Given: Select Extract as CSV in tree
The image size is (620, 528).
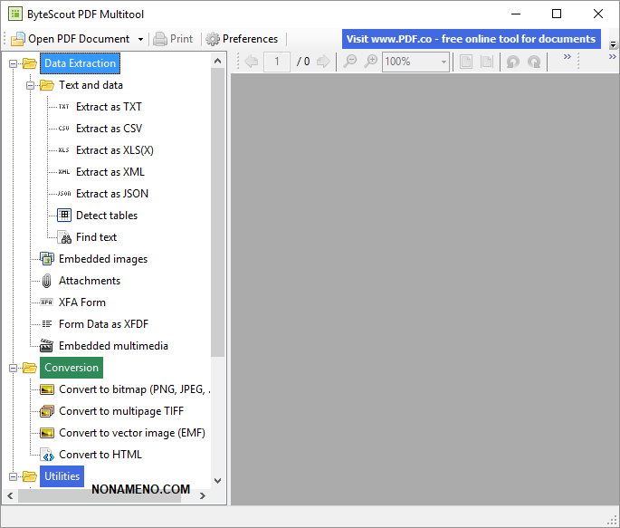Looking at the screenshot, I should point(109,129).
